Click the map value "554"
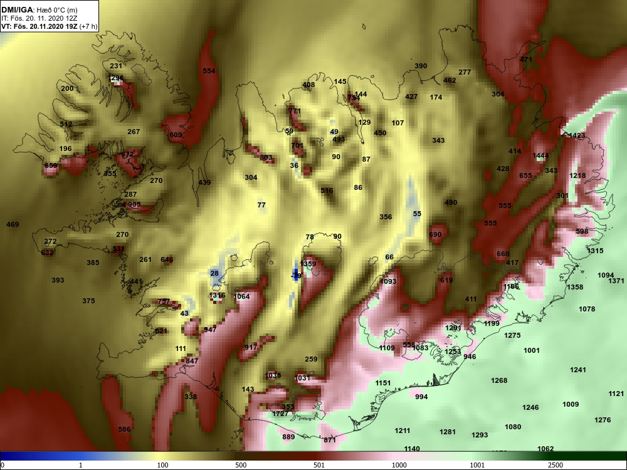This screenshot has height=470, width=627. (x=209, y=71)
